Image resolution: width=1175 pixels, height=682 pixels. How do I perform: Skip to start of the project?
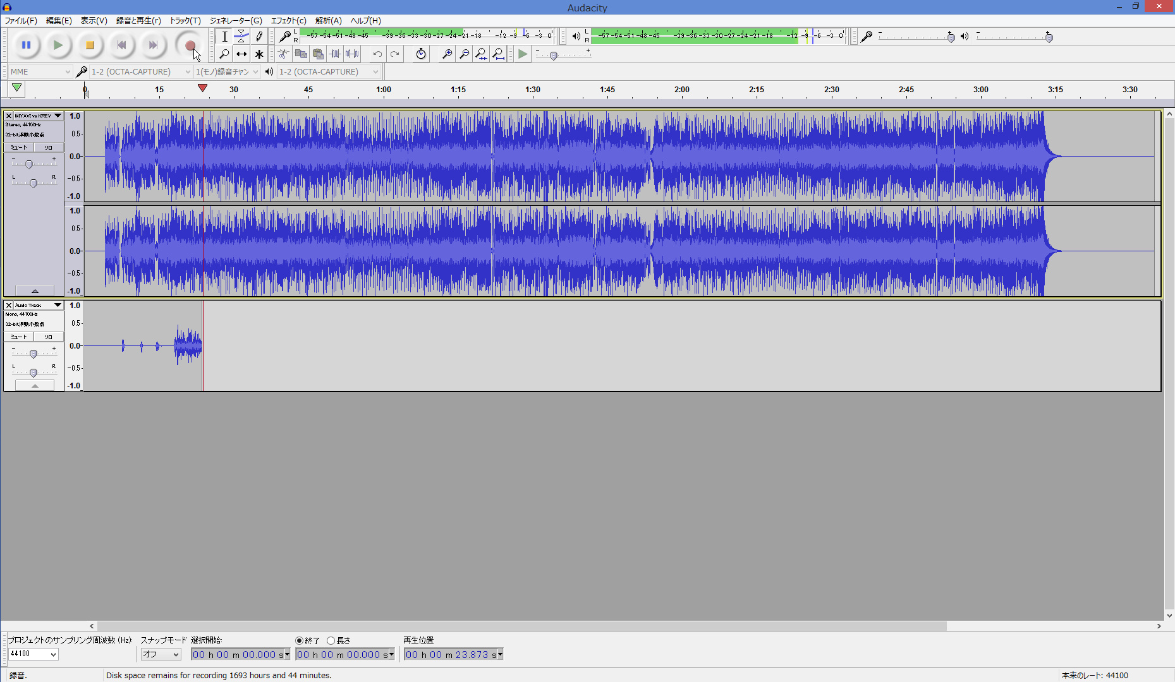[x=121, y=45]
